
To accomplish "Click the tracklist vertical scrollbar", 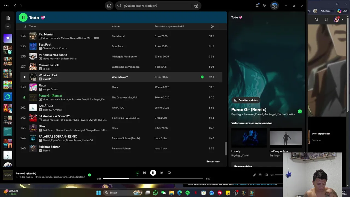I will (226, 149).
